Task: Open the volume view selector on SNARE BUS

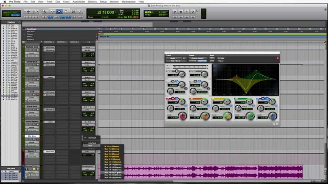Action: pyautogui.click(x=32, y=53)
